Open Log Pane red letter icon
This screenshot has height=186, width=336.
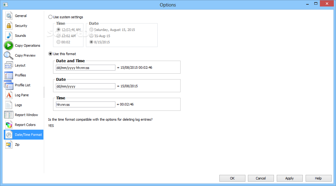click(9, 95)
